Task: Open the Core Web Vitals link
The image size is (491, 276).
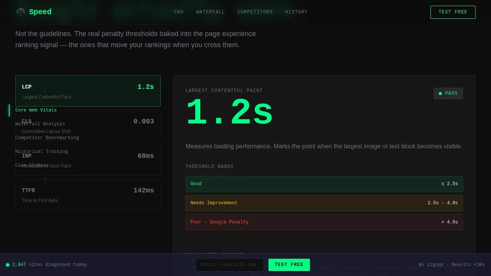Action: click(36, 110)
